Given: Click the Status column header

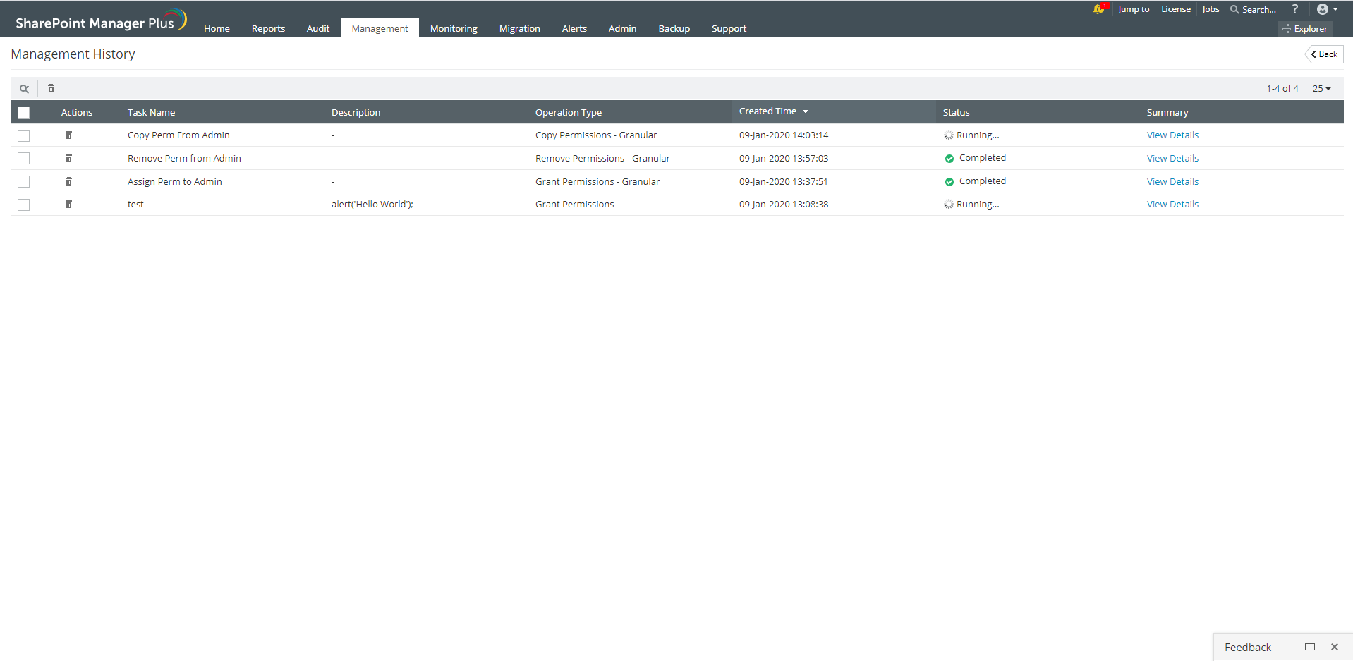Looking at the screenshot, I should (x=956, y=112).
